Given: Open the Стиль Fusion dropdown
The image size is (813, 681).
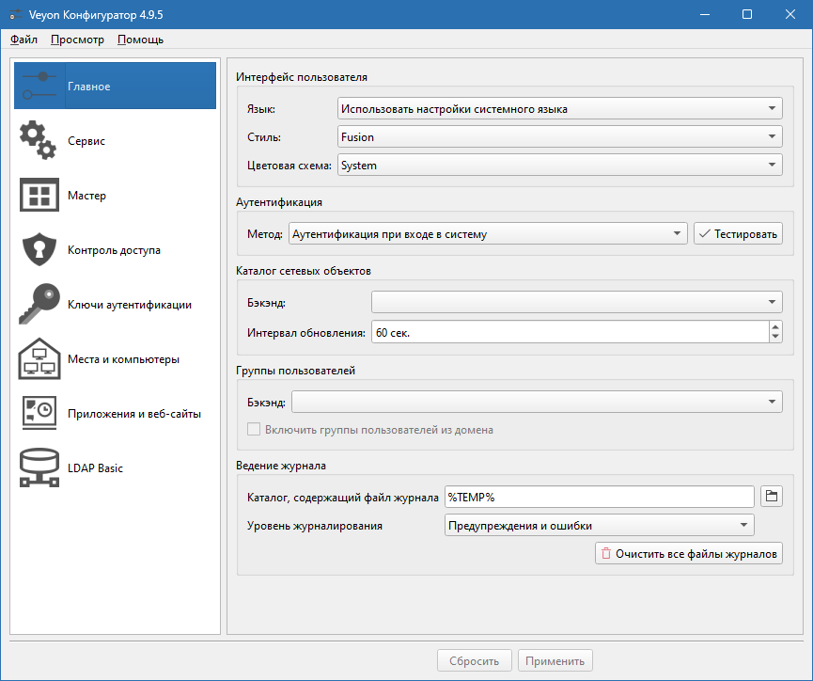Looking at the screenshot, I should click(559, 137).
